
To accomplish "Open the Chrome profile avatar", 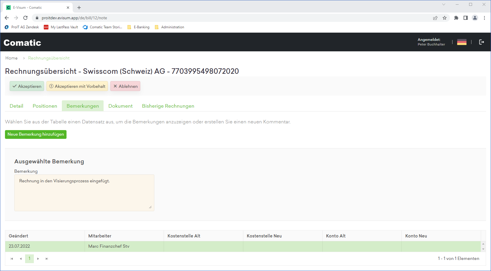I will pyautogui.click(x=475, y=18).
